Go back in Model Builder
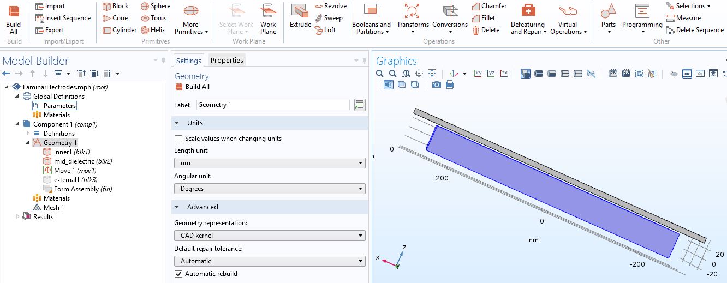This screenshot has width=727, height=283. (x=7, y=74)
